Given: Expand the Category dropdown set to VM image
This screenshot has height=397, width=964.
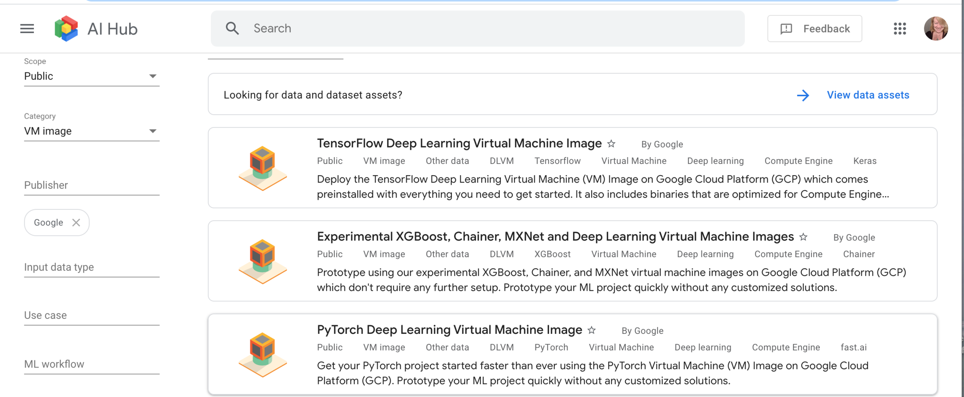Looking at the screenshot, I should pos(92,131).
